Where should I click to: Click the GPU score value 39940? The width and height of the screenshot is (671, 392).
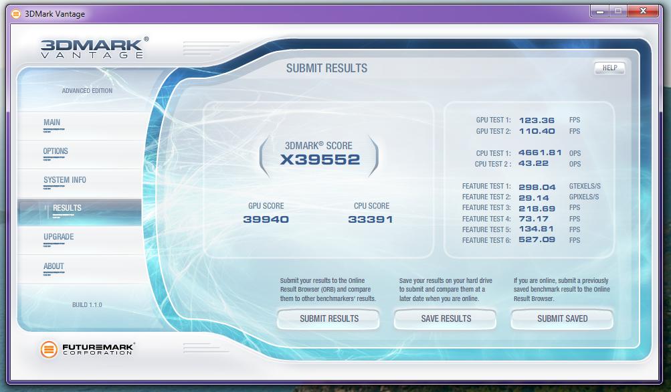tap(266, 219)
